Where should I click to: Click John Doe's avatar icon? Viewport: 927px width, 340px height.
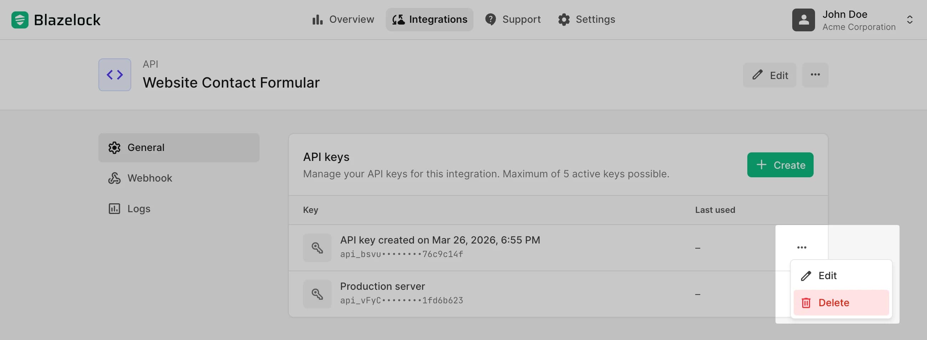[803, 20]
